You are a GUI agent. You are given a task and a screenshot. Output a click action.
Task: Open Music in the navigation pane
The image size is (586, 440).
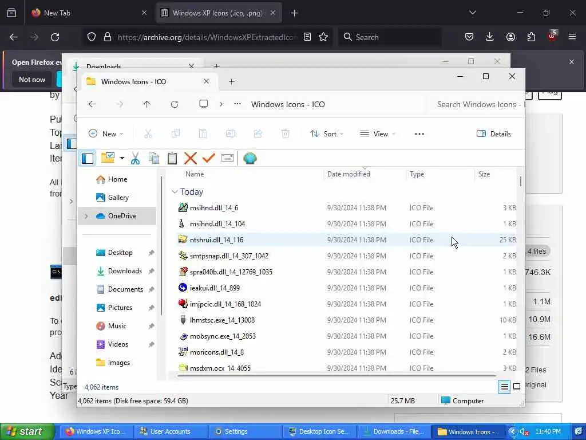click(x=117, y=326)
